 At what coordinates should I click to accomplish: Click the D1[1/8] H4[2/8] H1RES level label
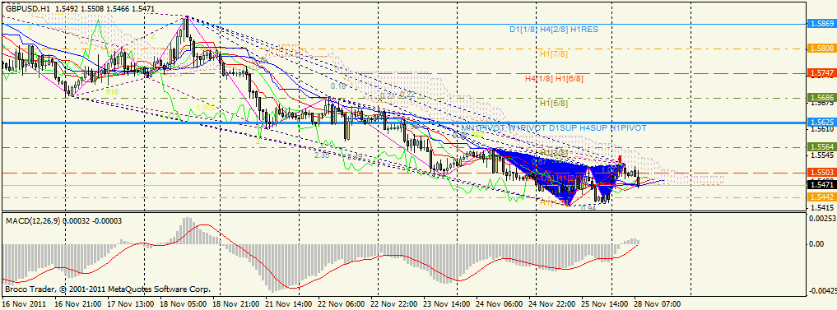pos(554,30)
